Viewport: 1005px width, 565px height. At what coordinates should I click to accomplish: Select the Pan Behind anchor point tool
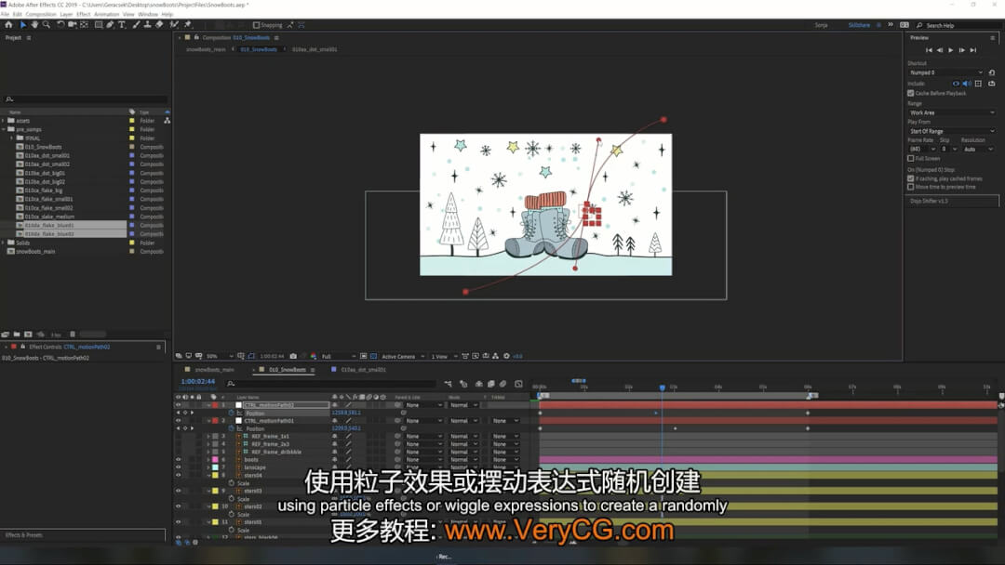point(84,25)
